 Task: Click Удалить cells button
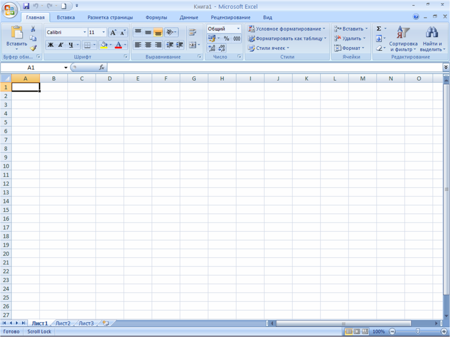[349, 38]
